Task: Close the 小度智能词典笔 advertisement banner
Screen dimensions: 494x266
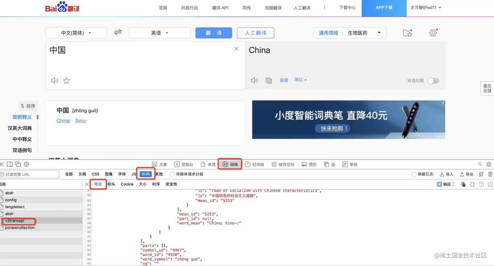Action: 443,103
